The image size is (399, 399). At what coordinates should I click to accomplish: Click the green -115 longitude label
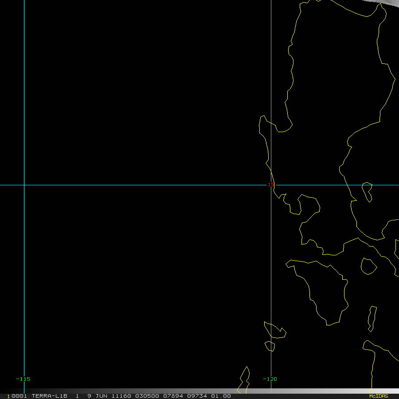[23, 379]
